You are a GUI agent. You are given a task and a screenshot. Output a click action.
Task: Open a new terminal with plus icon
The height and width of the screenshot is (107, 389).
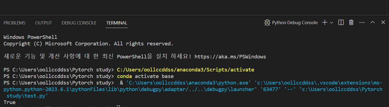click(x=325, y=23)
